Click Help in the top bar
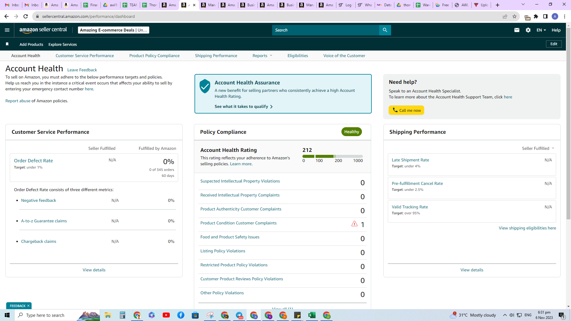 [556, 30]
